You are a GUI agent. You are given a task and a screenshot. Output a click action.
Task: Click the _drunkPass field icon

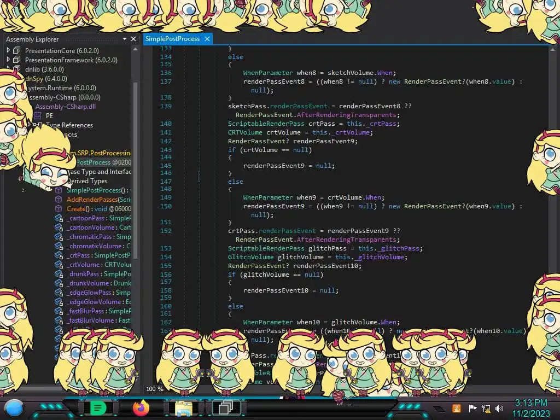(x=59, y=273)
